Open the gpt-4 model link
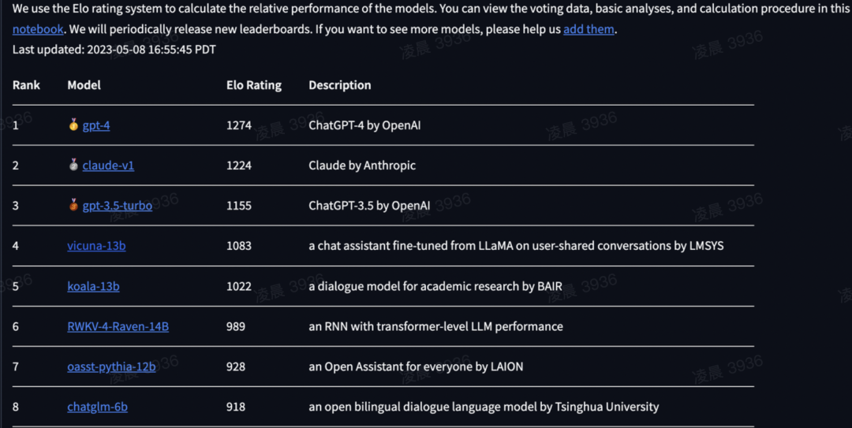Image resolution: width=852 pixels, height=428 pixels. 96,125
